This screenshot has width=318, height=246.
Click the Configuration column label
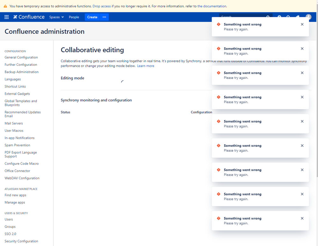(201, 112)
